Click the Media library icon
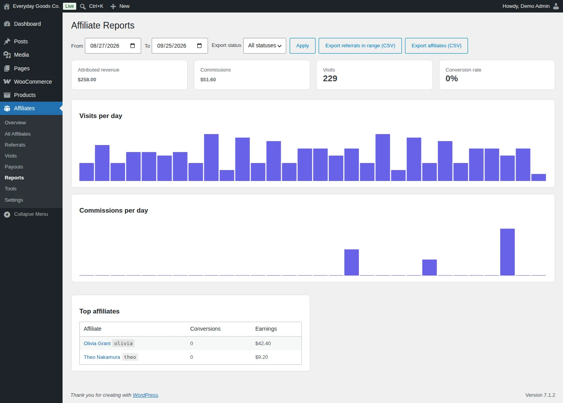Screen dimensions: 563x403 [x=7, y=55]
